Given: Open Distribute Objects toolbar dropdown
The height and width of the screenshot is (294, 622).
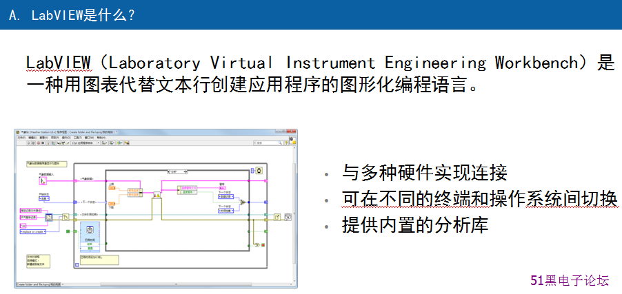Looking at the screenshot, I should (112, 143).
